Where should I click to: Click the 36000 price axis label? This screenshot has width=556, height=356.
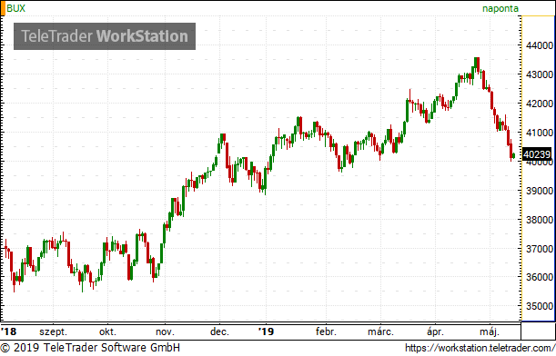(540, 277)
